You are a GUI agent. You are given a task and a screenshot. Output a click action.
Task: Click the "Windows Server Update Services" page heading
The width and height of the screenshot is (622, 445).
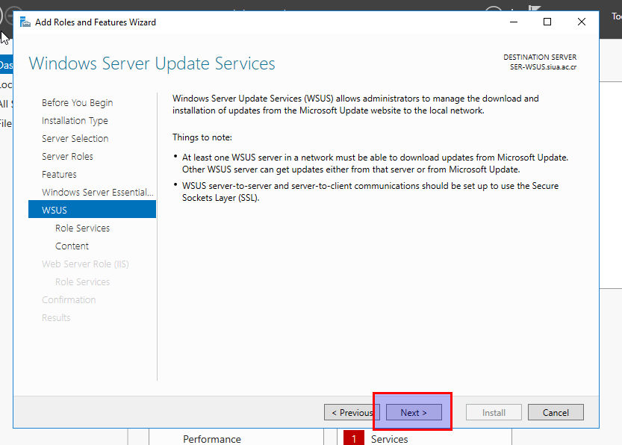152,63
